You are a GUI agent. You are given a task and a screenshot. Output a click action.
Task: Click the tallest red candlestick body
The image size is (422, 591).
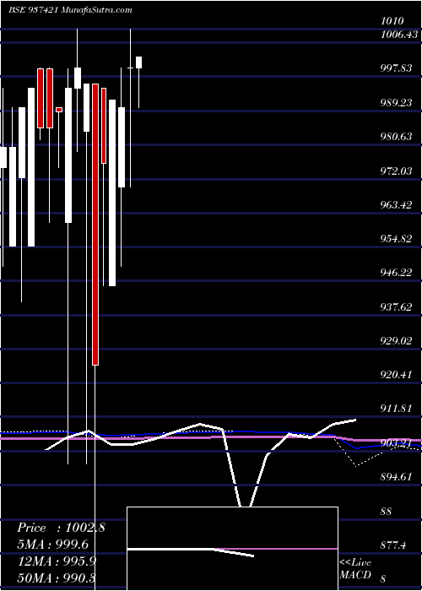tap(95, 225)
